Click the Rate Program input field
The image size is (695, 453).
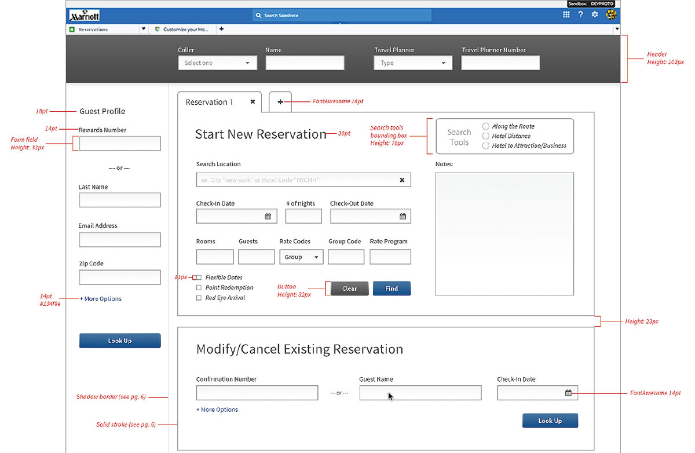[x=390, y=257]
